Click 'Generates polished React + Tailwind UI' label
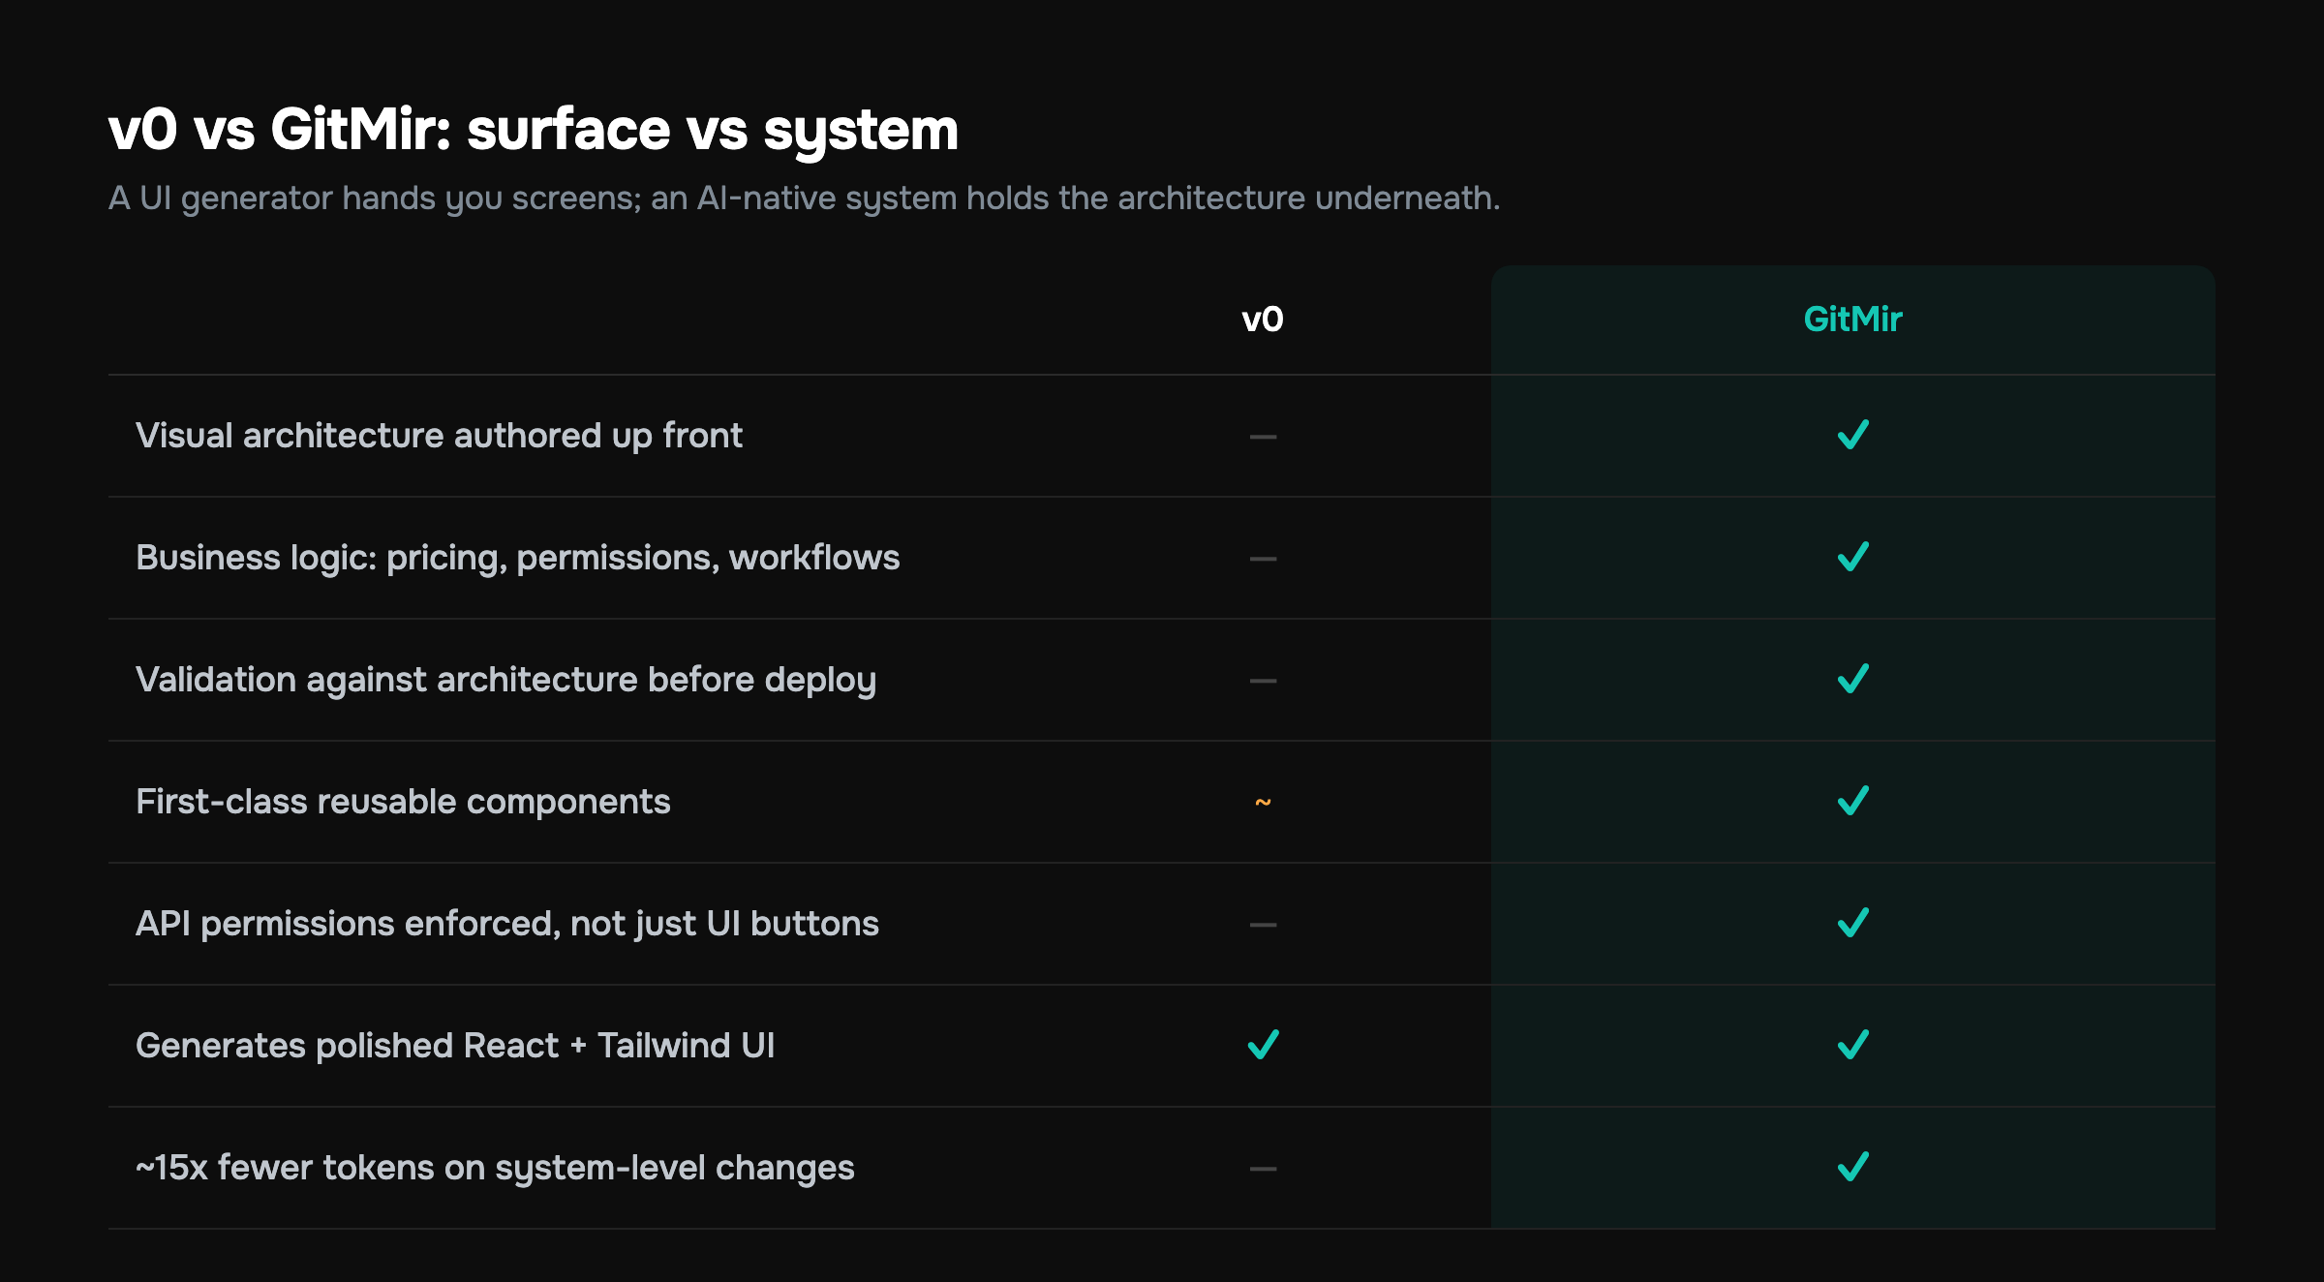 coord(455,1046)
